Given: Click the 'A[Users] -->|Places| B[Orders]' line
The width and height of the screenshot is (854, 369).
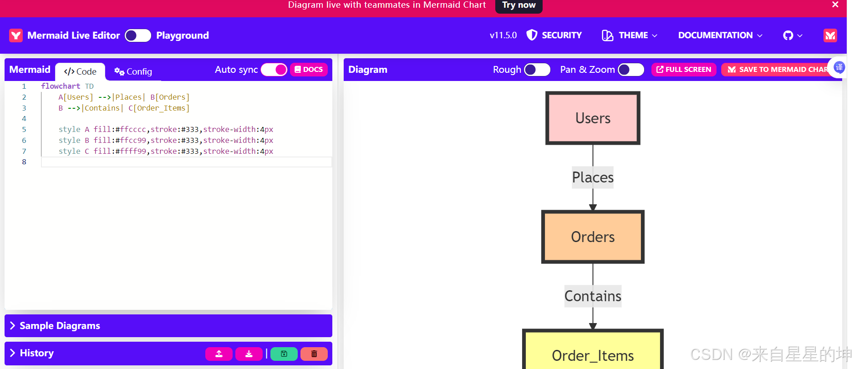Looking at the screenshot, I should coord(124,97).
